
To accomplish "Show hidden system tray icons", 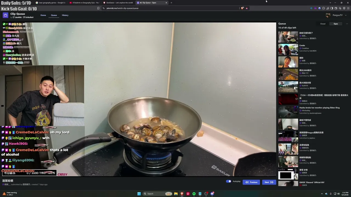I will tap(322, 194).
